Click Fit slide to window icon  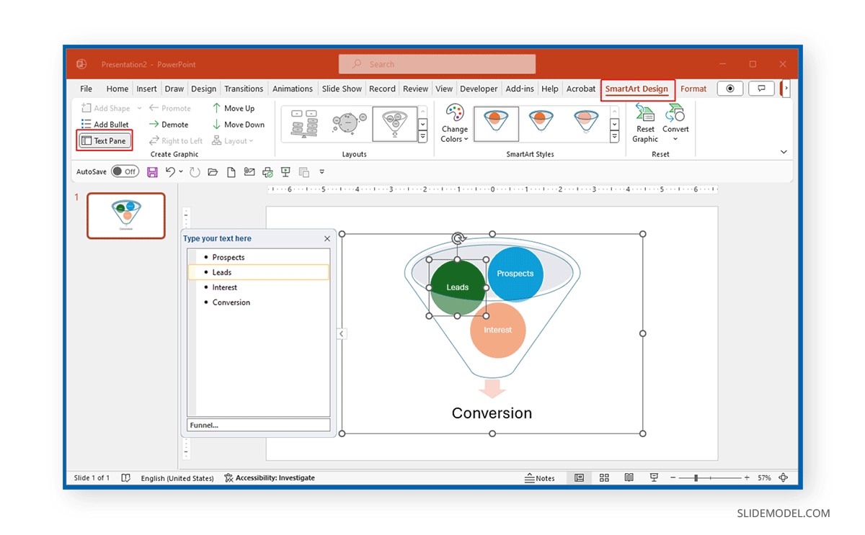784,478
